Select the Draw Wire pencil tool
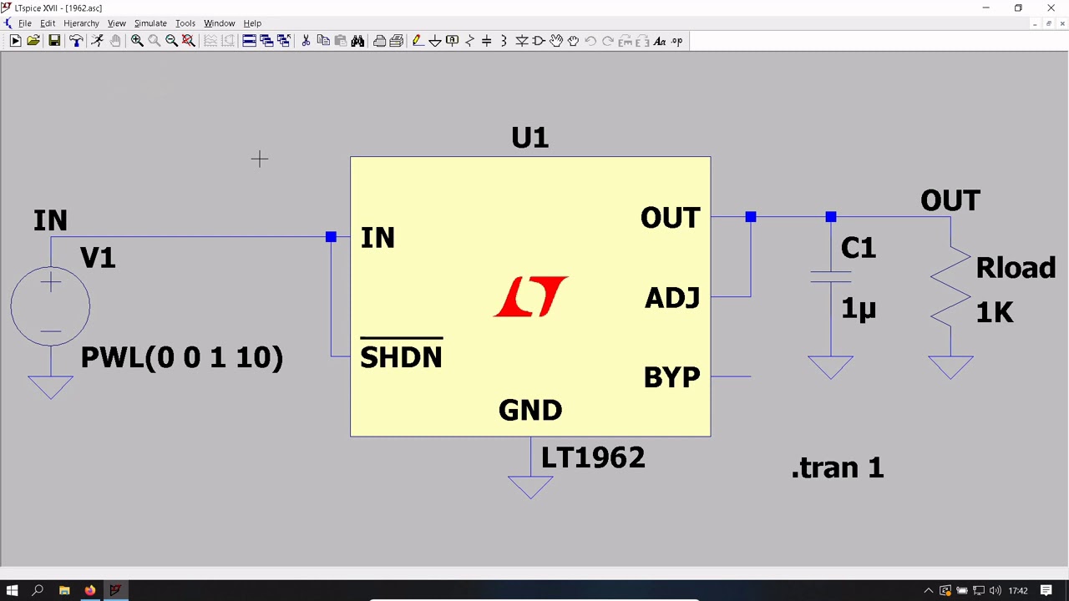1069x601 pixels. click(x=418, y=41)
